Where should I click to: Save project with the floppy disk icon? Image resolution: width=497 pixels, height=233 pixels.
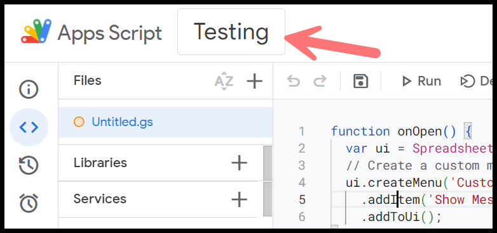[360, 81]
